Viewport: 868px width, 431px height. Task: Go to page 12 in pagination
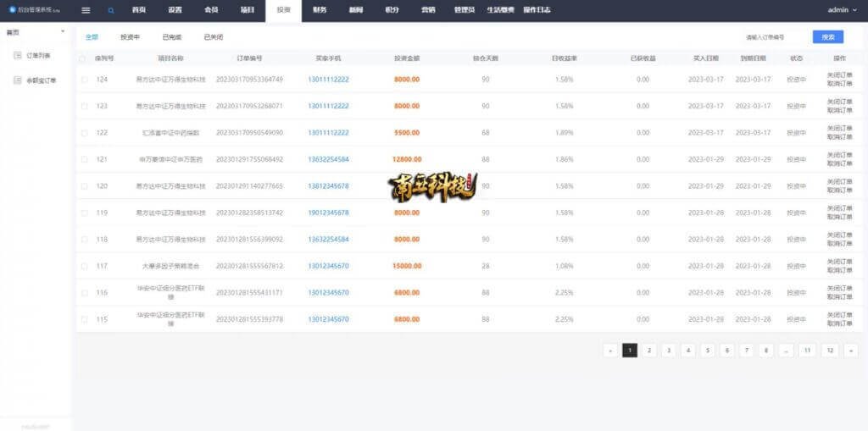click(x=830, y=350)
